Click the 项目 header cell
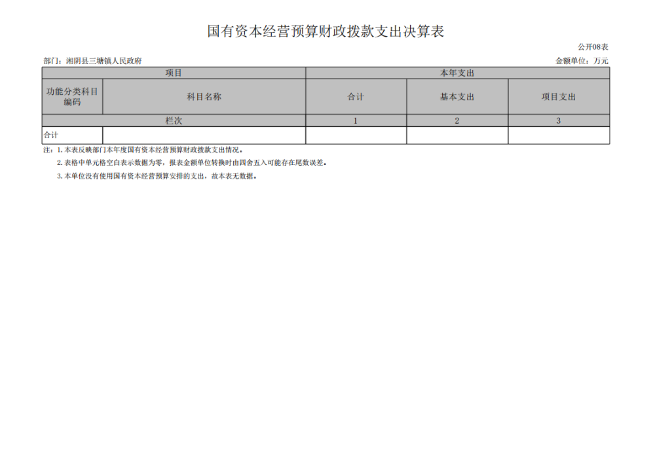The height and width of the screenshot is (463, 655). 174,73
